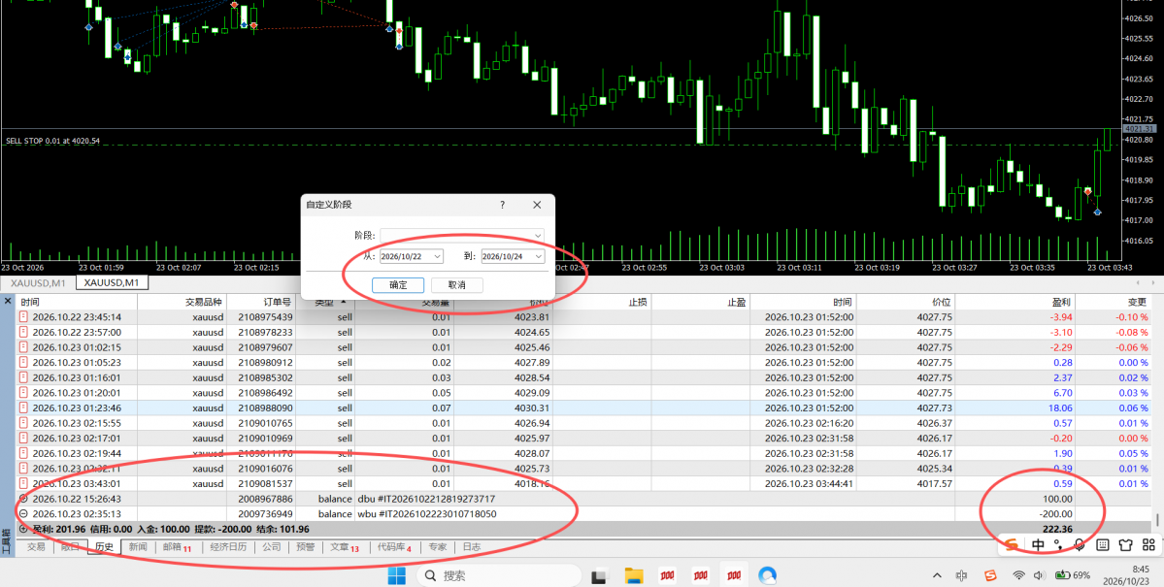The height and width of the screenshot is (587, 1164).
Task: Click order icon for row 2108975439
Action: [23, 317]
